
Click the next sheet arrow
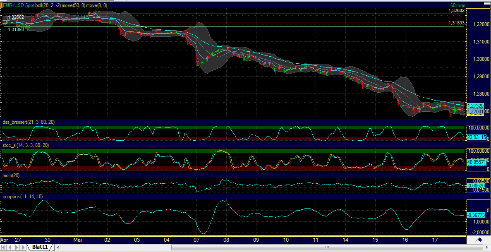pyautogui.click(x=17, y=247)
